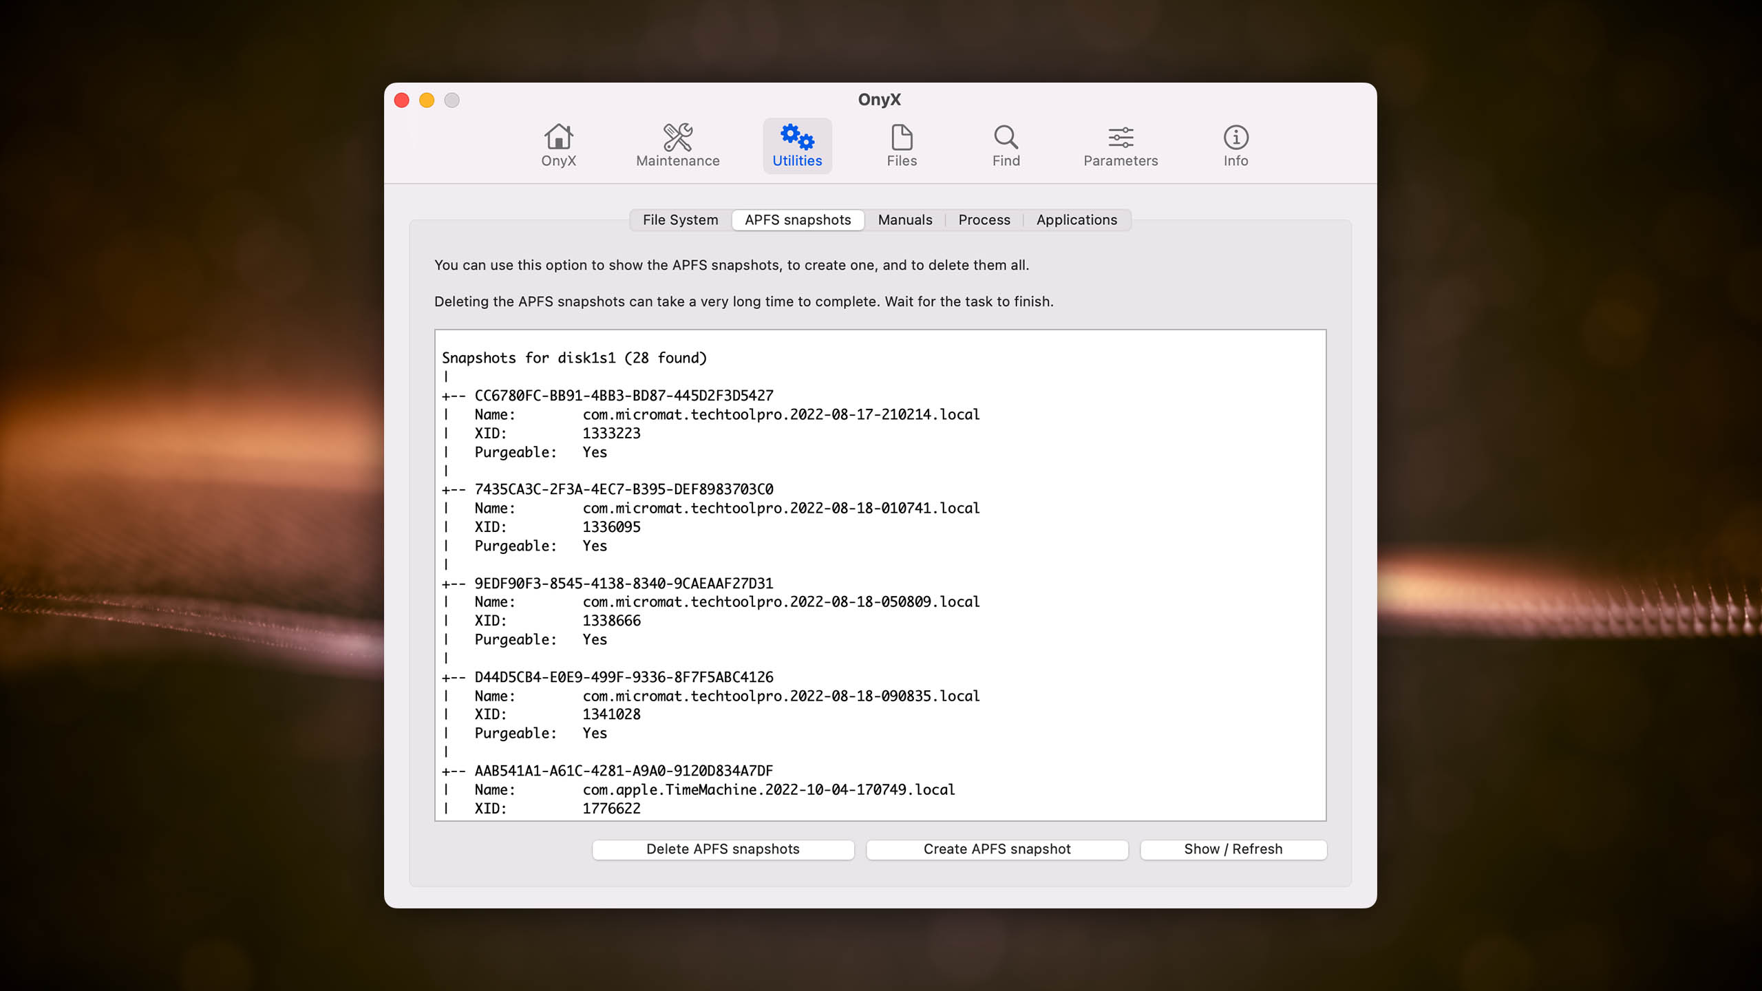Image resolution: width=1762 pixels, height=991 pixels.
Task: Click the 'Deleting the APFS snapshots' warning text
Action: (x=743, y=301)
